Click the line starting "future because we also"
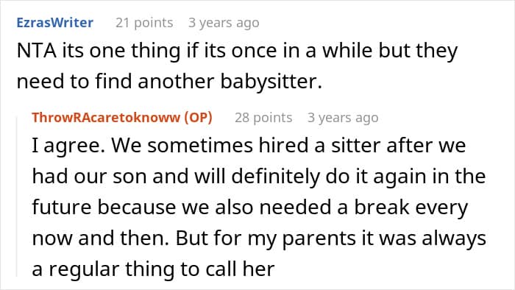Screen dimensions: 515x290 tap(249, 208)
